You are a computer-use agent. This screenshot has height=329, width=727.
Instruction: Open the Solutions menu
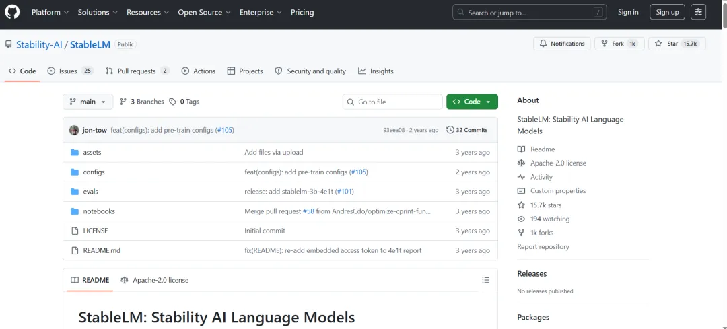tap(98, 13)
